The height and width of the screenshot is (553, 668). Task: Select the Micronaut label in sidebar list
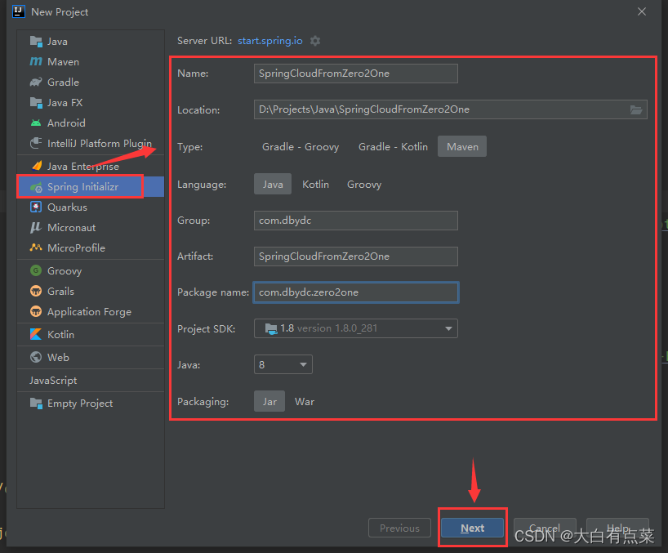coord(72,228)
